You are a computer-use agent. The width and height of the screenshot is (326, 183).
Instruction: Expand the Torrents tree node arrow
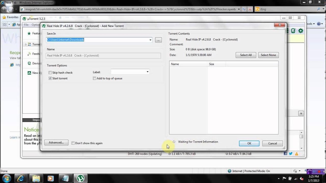[x=26, y=44]
